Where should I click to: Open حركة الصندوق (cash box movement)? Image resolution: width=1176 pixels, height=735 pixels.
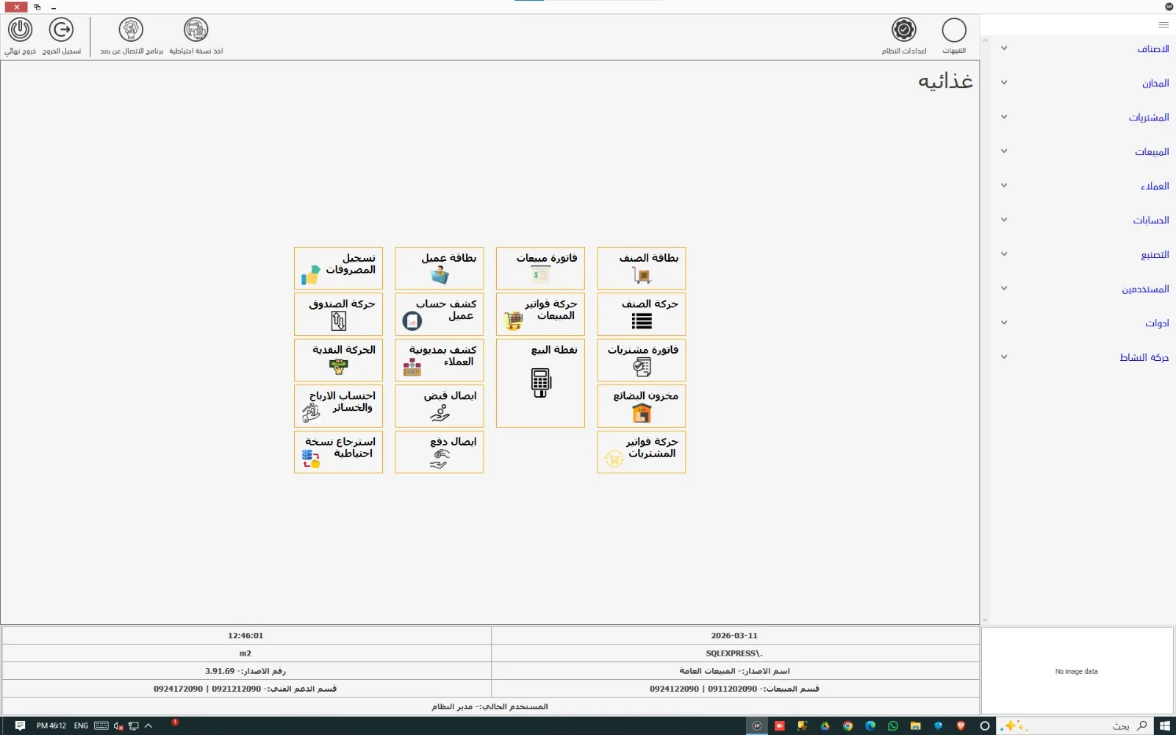coord(337,314)
